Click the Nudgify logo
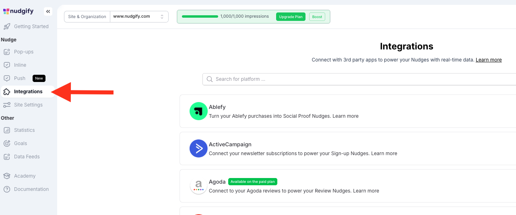Image resolution: width=516 pixels, height=215 pixels. 18,11
